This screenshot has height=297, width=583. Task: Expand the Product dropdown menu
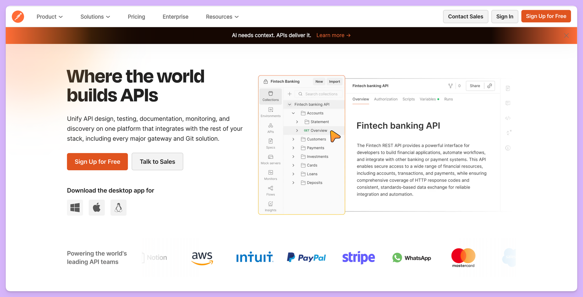(x=50, y=17)
